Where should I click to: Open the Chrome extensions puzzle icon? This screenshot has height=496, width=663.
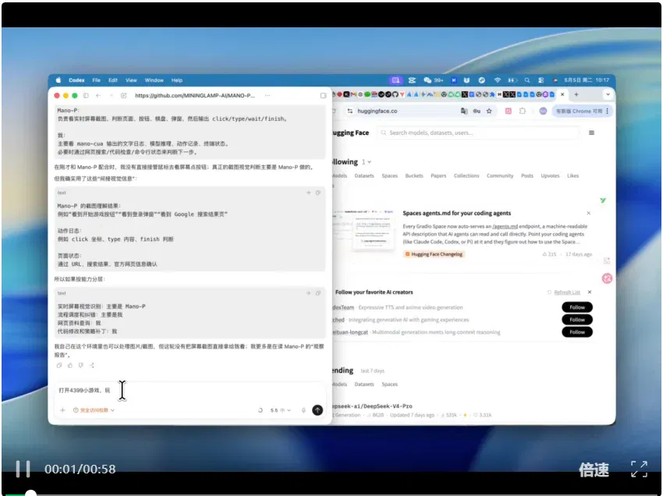click(x=522, y=111)
